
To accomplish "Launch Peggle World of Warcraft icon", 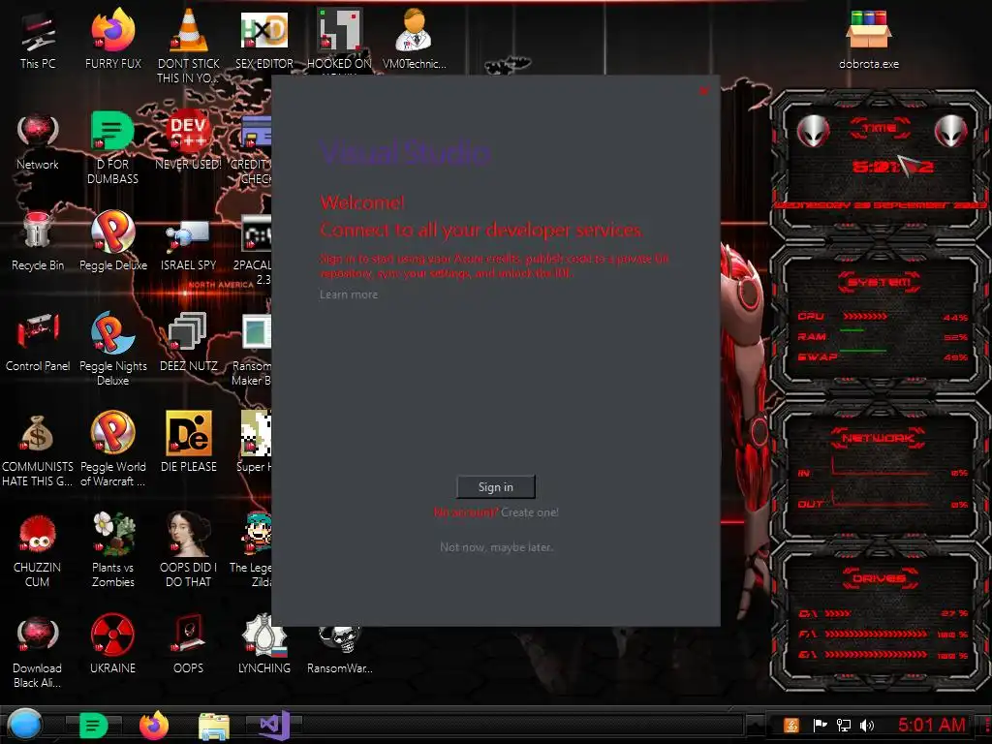I will point(113,449).
